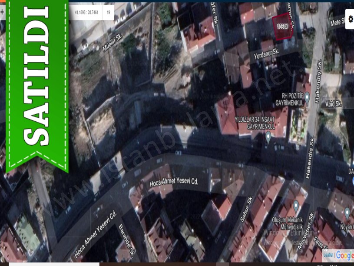Screen dimensions: 354x266
Task: Select the Barande Sk. street label
Action: click(x=126, y=246)
